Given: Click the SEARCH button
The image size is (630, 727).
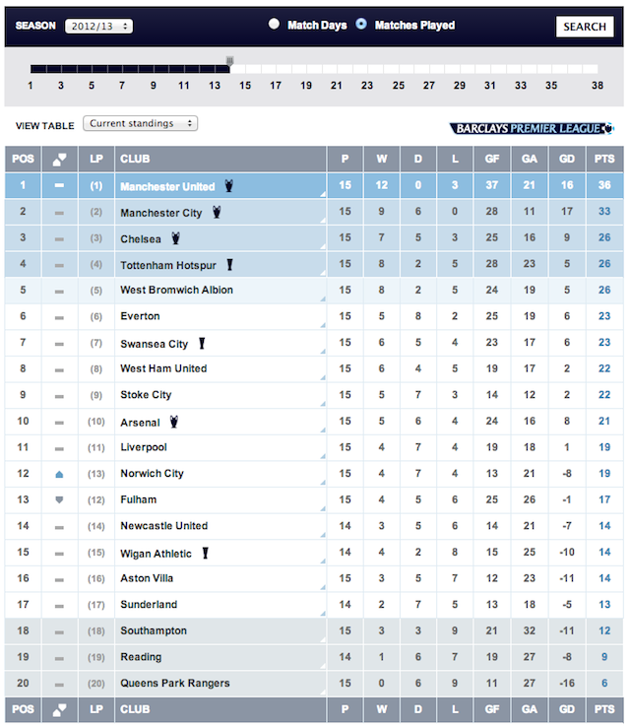Looking at the screenshot, I should (x=585, y=27).
